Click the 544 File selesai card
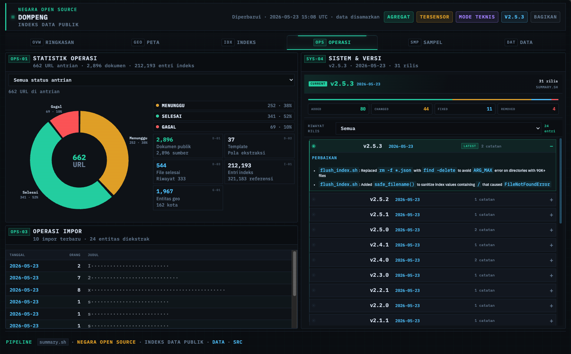Screen dimensions: 571x354 [188, 172]
